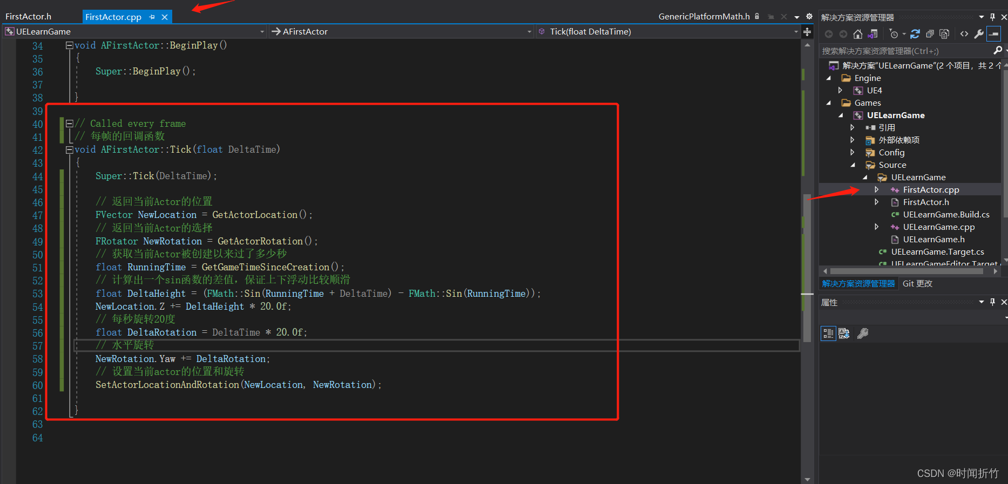Screen dimensions: 1008x484
Task: Select UELearnGame.h file
Action: (x=933, y=240)
